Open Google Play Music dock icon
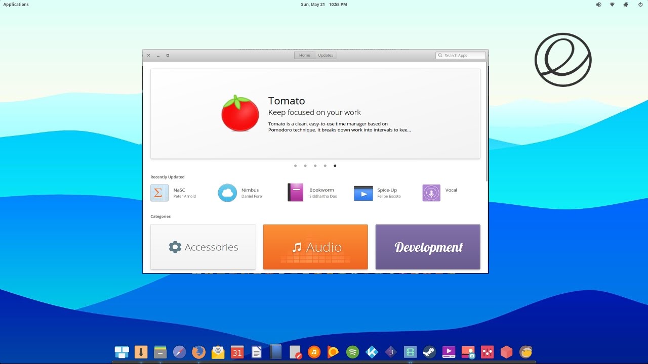Image resolution: width=648 pixels, height=364 pixels. (333, 352)
